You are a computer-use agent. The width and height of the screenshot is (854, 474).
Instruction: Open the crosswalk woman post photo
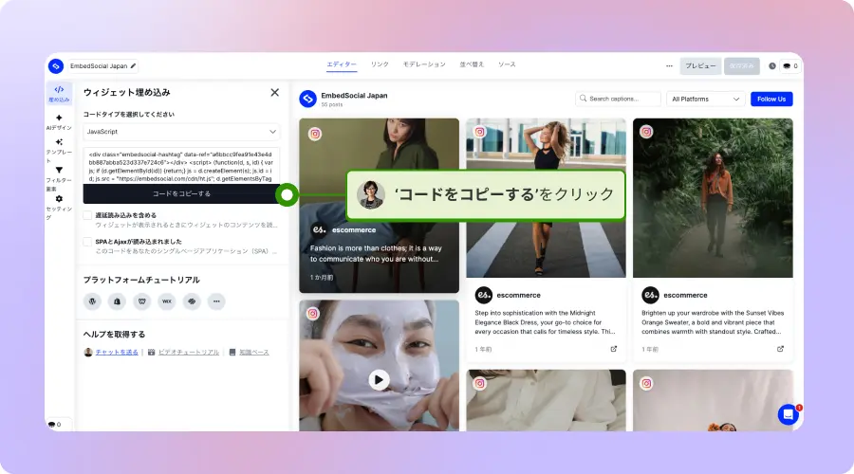(546, 198)
